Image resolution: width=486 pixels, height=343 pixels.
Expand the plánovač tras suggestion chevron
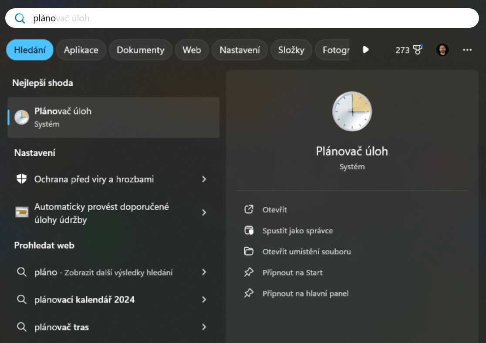pyautogui.click(x=204, y=327)
